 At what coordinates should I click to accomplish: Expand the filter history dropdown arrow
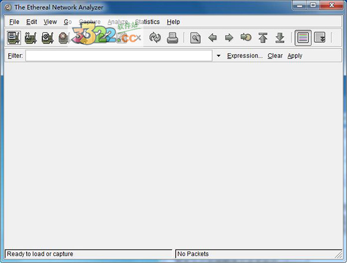click(219, 55)
